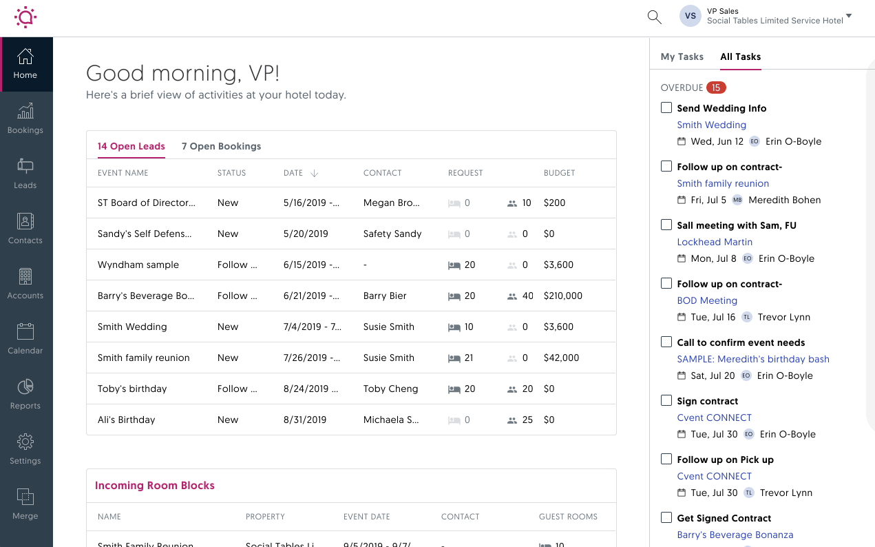
Task: Open the Smith family reunion task link
Action: click(723, 183)
